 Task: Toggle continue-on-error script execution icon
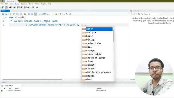tap(25, 14)
